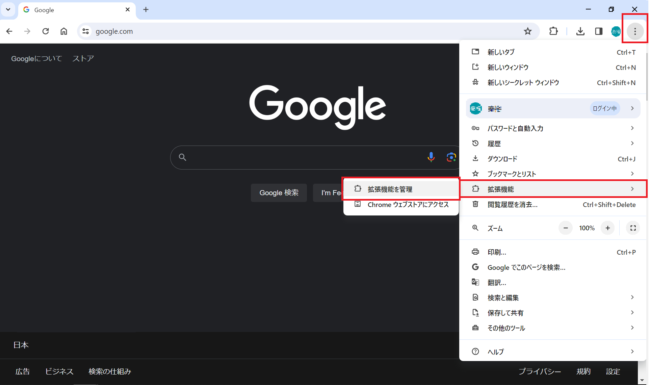
Task: Go back using the back arrow
Action: [9, 31]
